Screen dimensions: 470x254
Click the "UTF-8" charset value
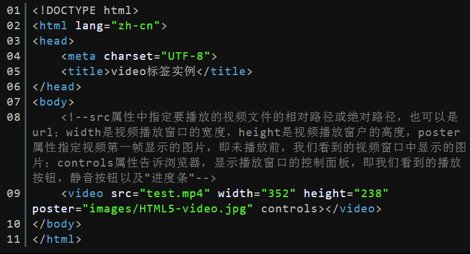click(185, 56)
